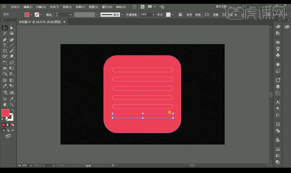Click the large fill color swatch
The width and height of the screenshot is (291, 173).
pyautogui.click(x=5, y=113)
